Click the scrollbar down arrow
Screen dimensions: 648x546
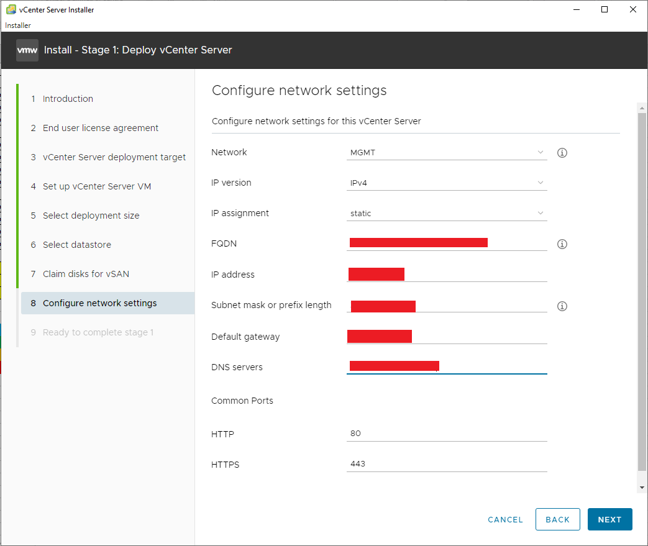tap(642, 488)
